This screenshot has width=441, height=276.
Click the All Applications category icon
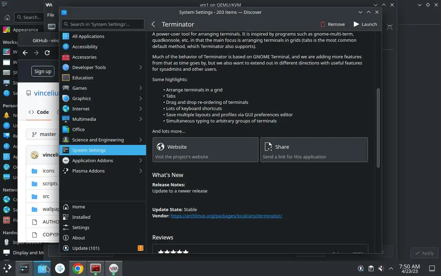(x=66, y=36)
